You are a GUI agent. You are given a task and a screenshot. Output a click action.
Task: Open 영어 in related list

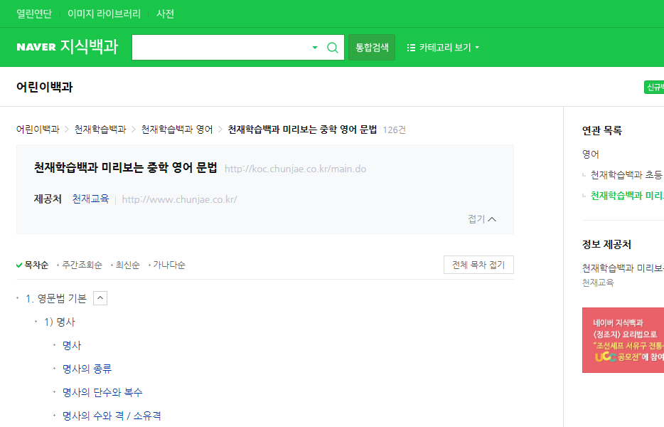coord(590,154)
